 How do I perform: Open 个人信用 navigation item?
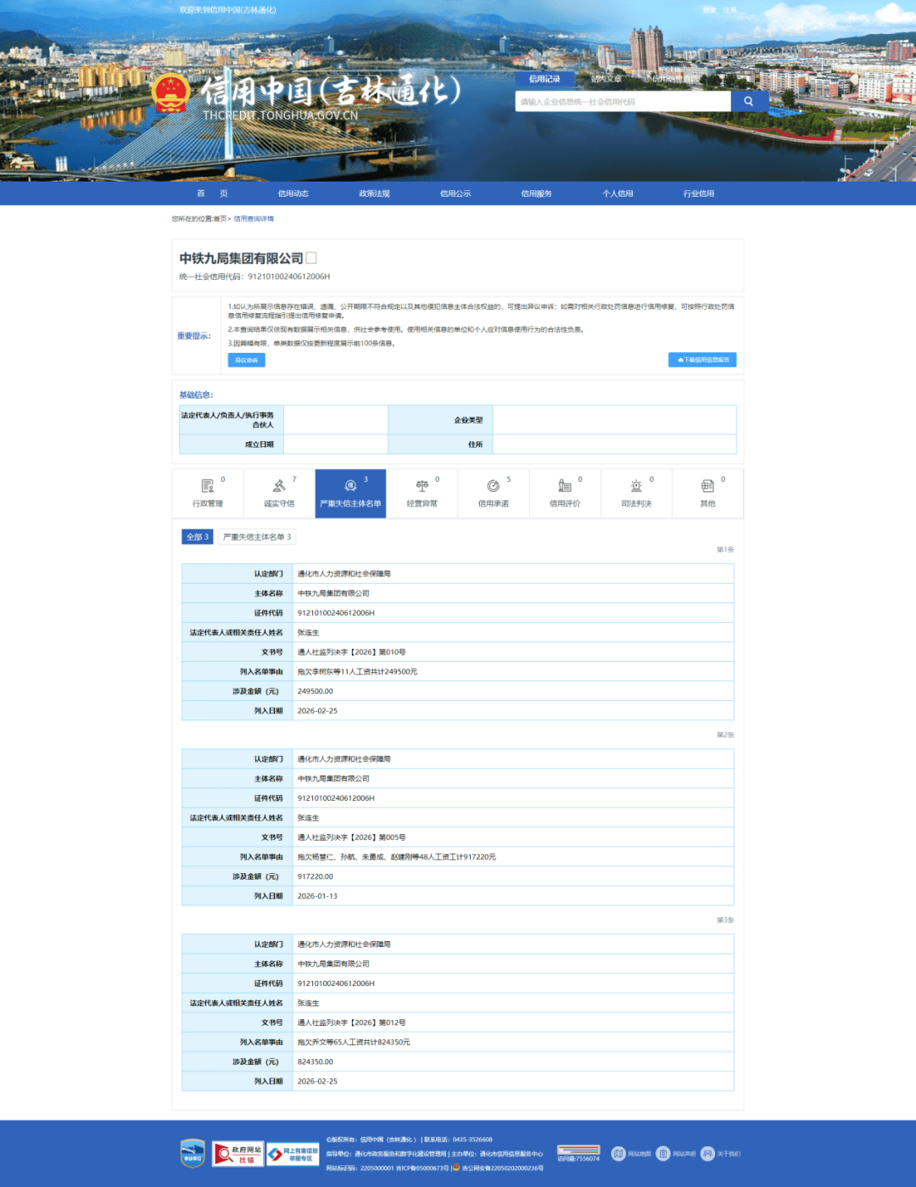tap(617, 193)
